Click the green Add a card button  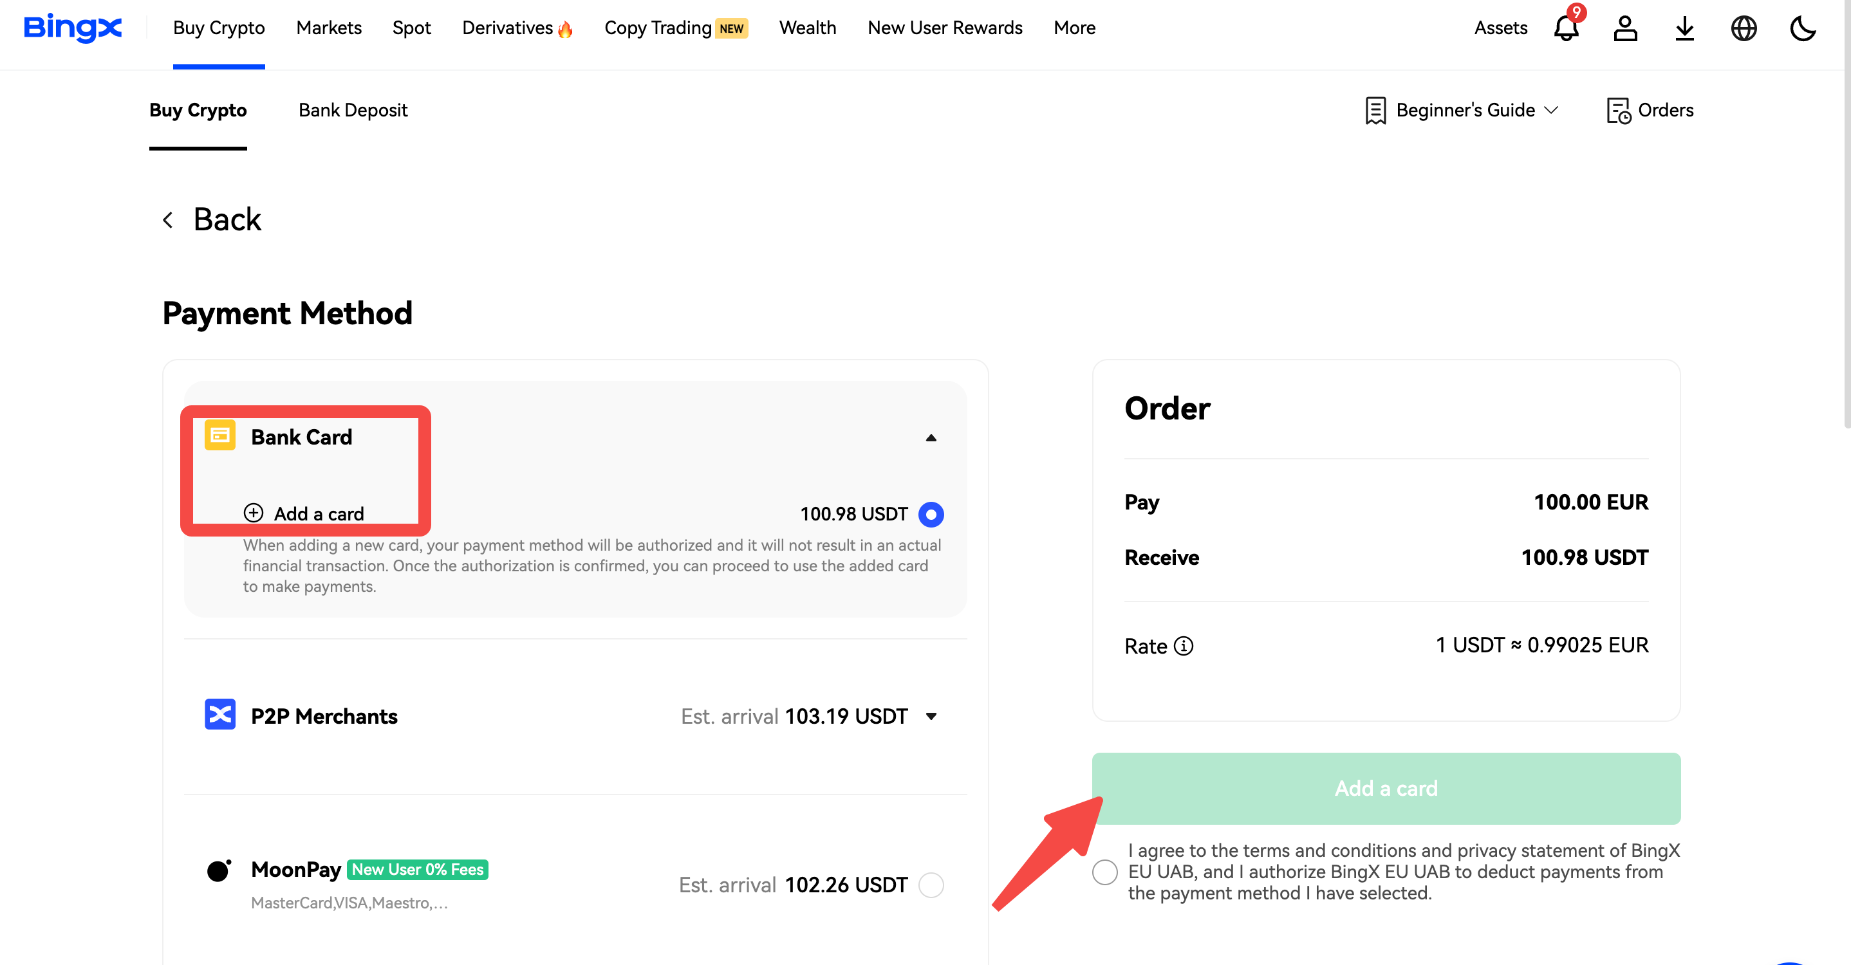click(1386, 788)
